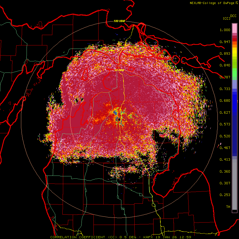239x239 pixels.
Task: Click the 0.467 value on the color scale
Action: [x=225, y=148]
